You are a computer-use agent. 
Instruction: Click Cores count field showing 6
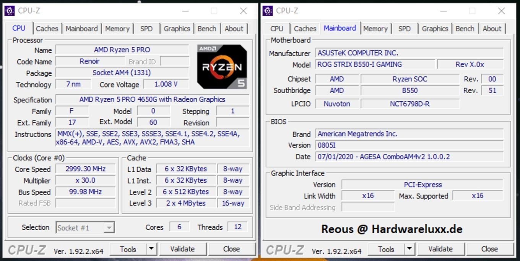tap(179, 227)
